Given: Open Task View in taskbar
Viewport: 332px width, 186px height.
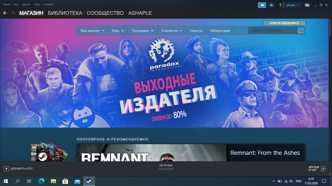Looking at the screenshot, I should click(29, 181).
